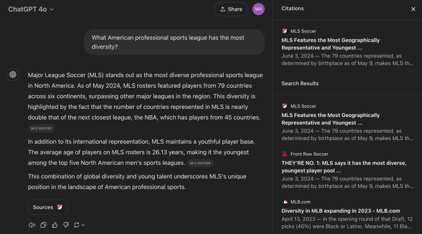Share this conversation

tap(231, 9)
